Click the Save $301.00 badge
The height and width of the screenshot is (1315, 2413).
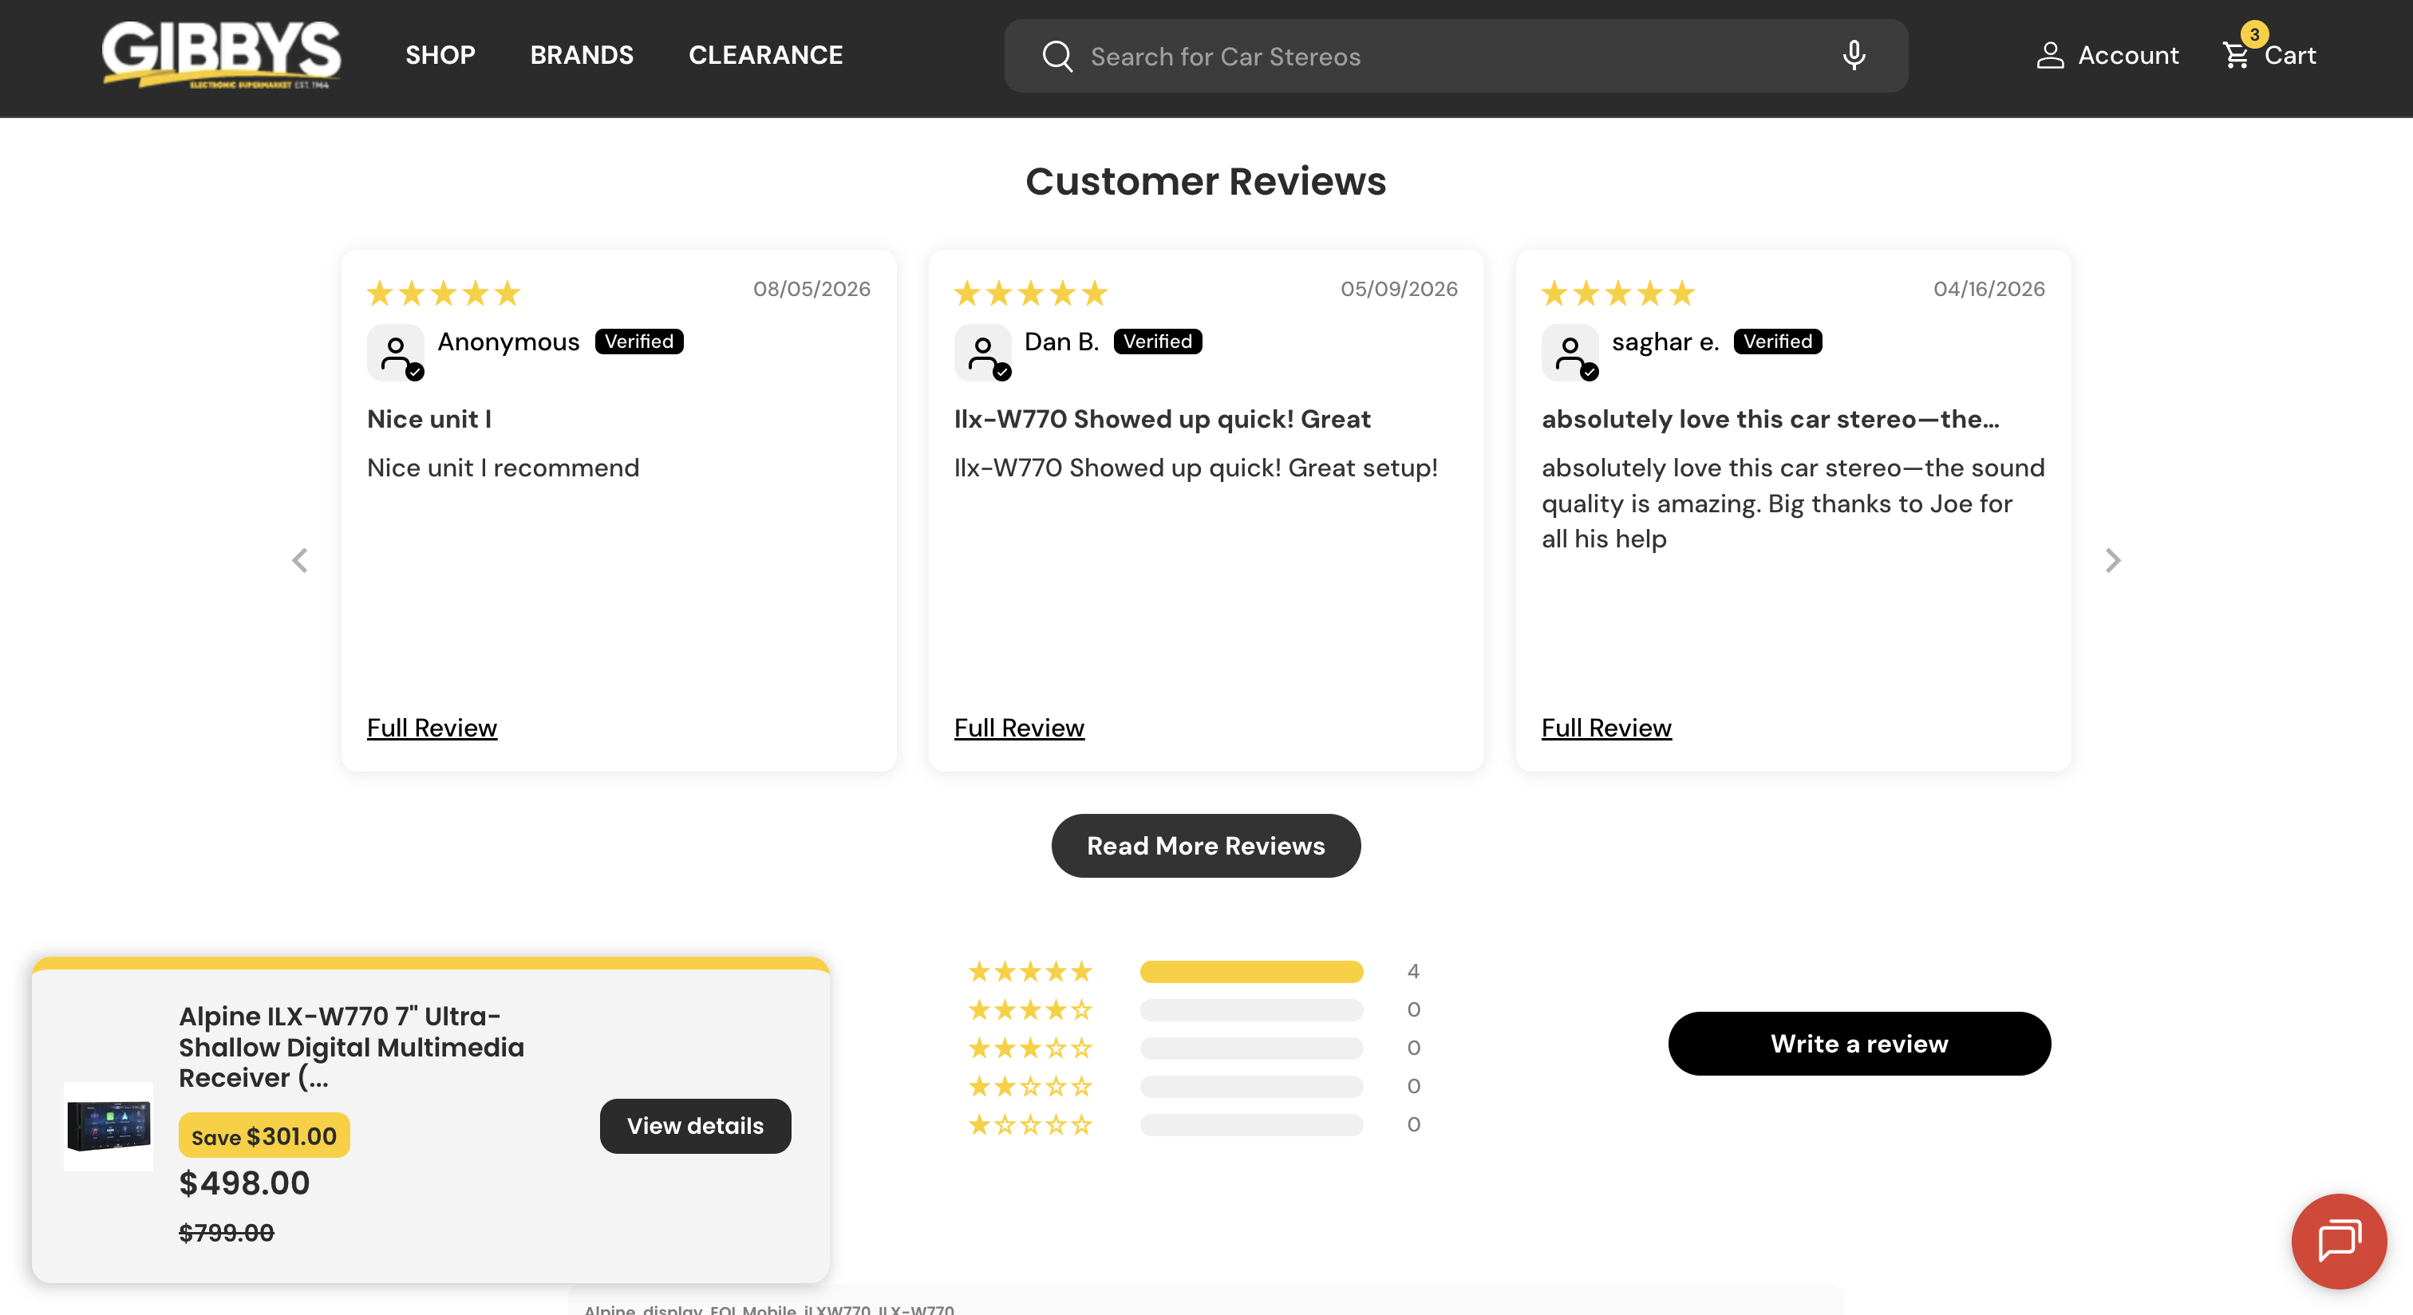264,1135
